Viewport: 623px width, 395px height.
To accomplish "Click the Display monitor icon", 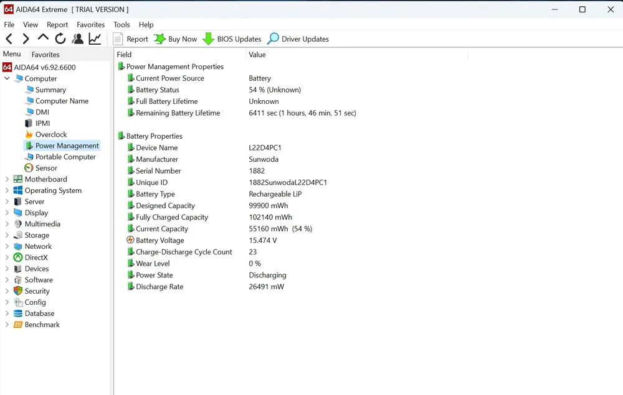I will tap(18, 213).
